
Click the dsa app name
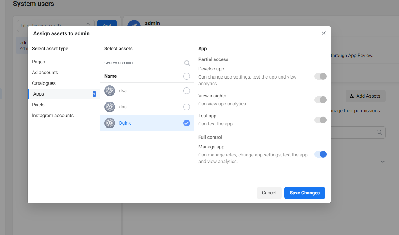pyautogui.click(x=123, y=91)
